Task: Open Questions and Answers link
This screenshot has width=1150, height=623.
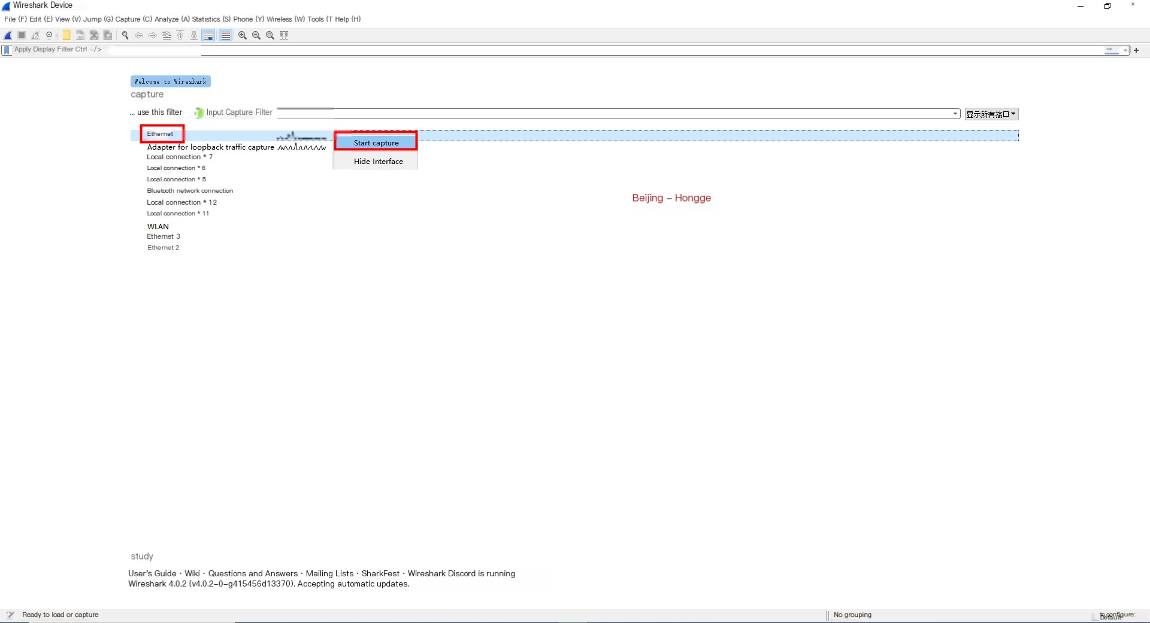Action: tap(253, 573)
